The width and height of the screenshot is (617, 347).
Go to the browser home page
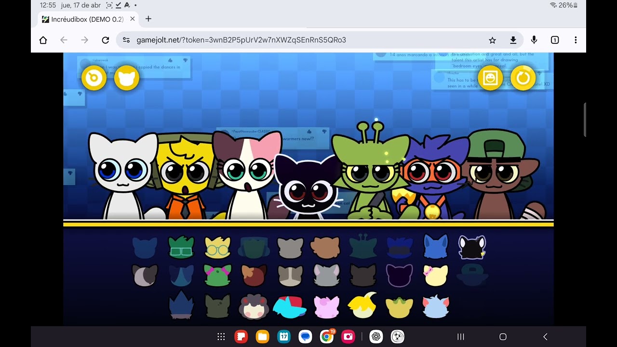43,40
